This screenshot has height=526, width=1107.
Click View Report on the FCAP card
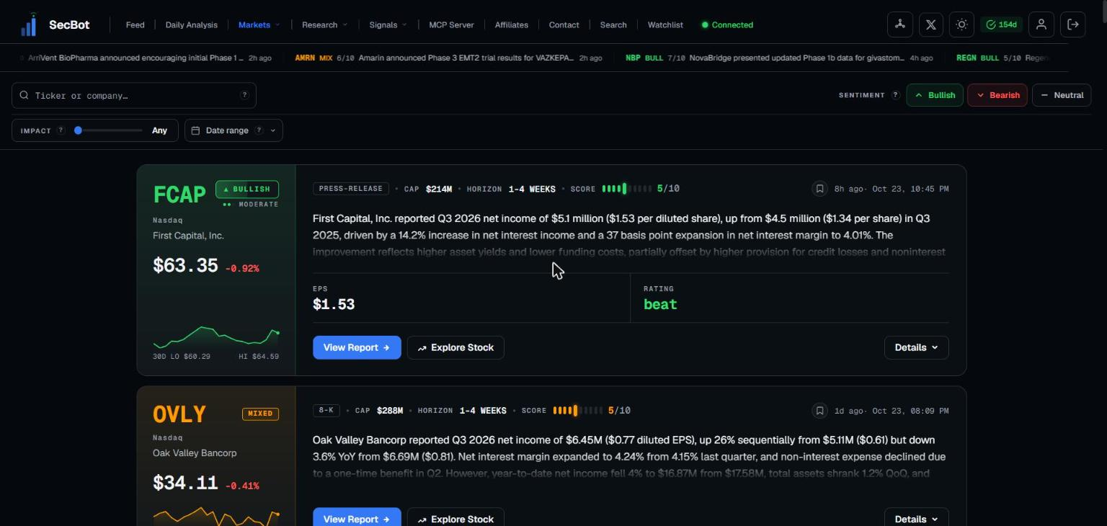pyautogui.click(x=357, y=347)
